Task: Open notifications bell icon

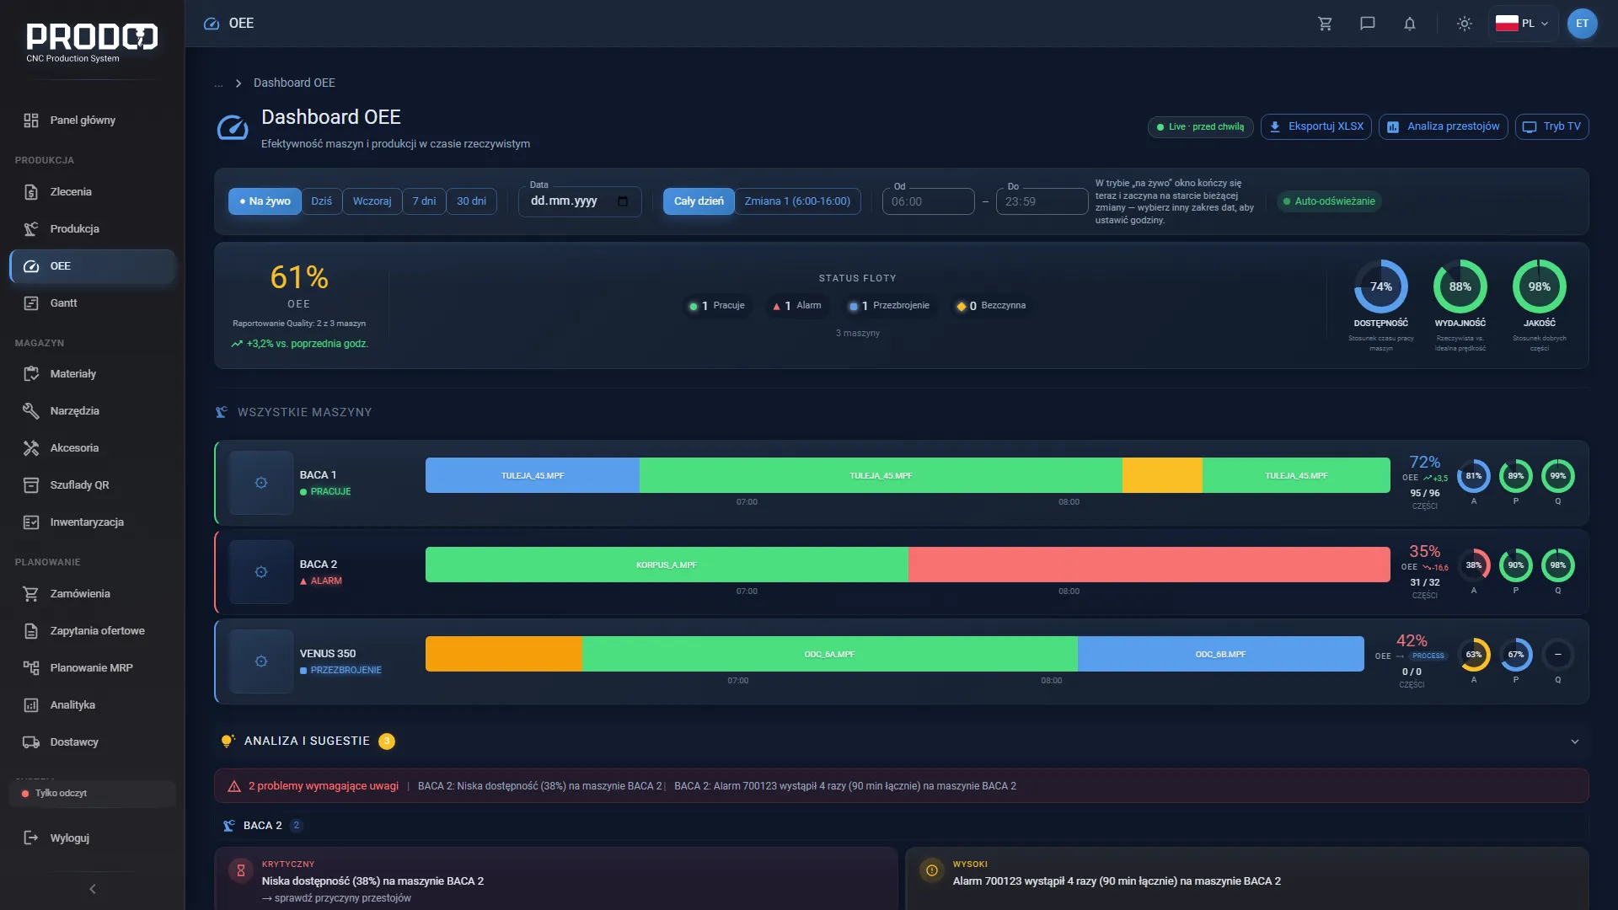Action: tap(1409, 24)
